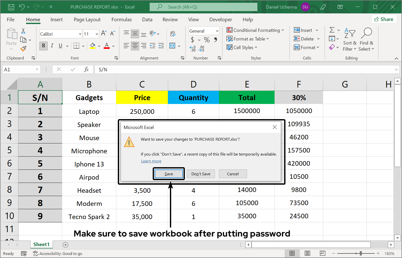The image size is (402, 258).
Task: Expand the General number format dropdown
Action: 217,31
